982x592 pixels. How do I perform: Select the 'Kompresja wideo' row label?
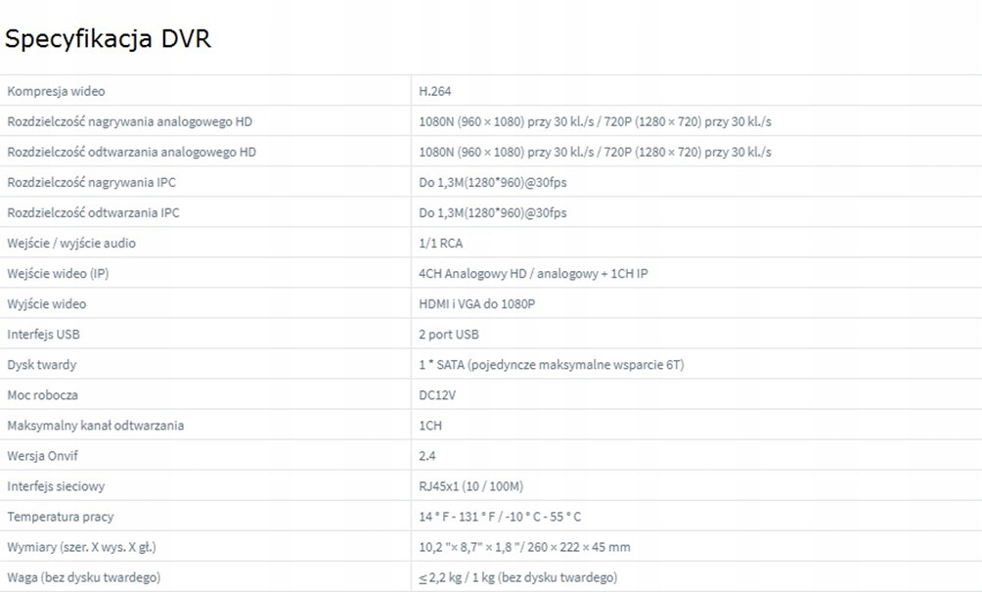click(x=56, y=91)
